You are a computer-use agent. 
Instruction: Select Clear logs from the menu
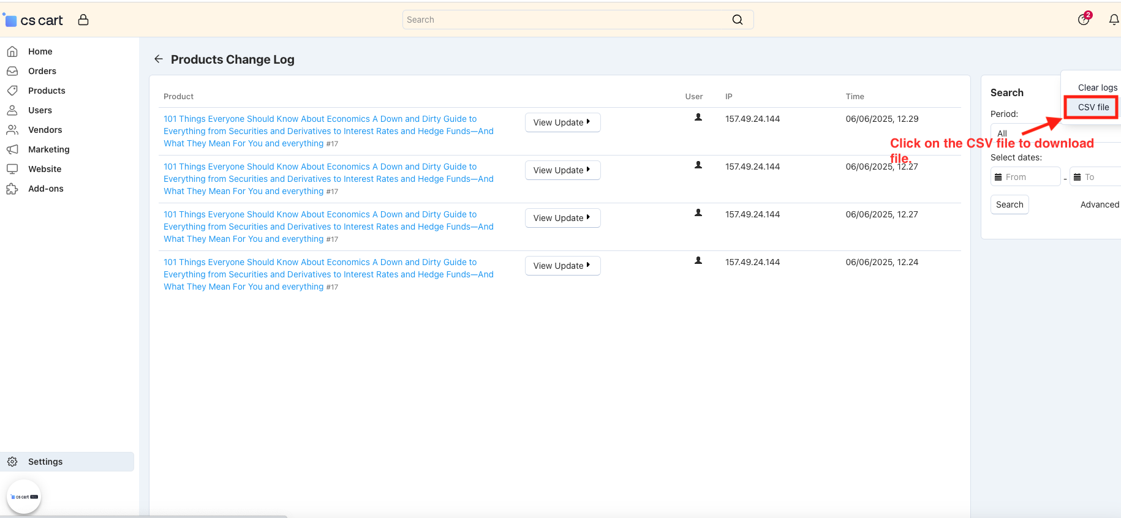[1097, 88]
